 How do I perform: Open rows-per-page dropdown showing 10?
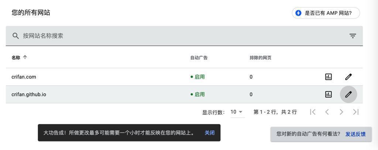coord(237,112)
